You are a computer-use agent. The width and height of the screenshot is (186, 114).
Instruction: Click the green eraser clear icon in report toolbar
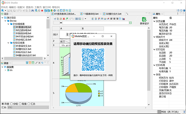point(67,19)
